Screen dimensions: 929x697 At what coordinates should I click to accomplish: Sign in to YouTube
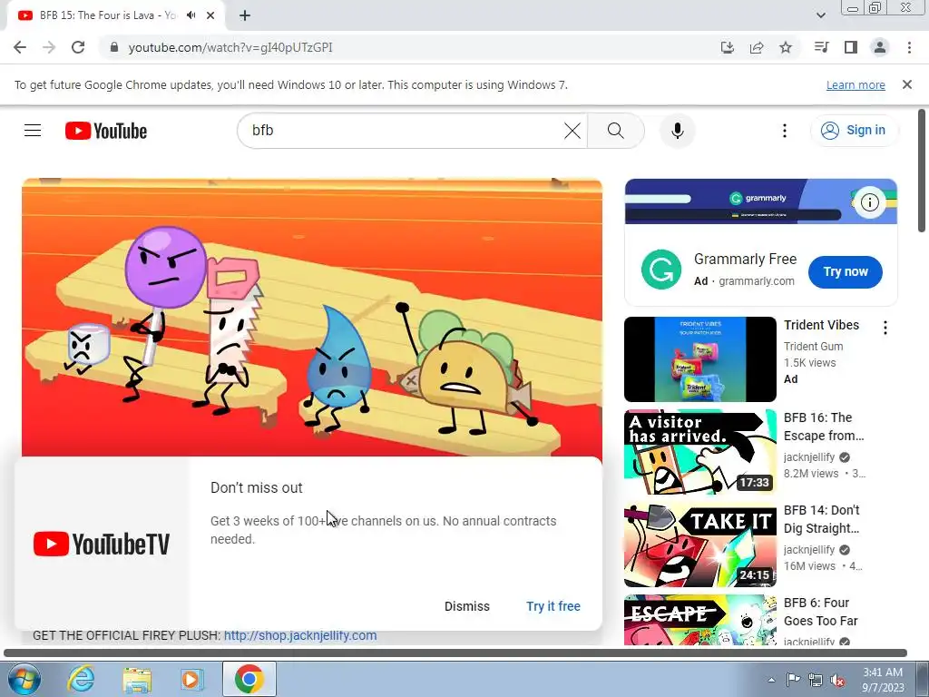coord(854,131)
